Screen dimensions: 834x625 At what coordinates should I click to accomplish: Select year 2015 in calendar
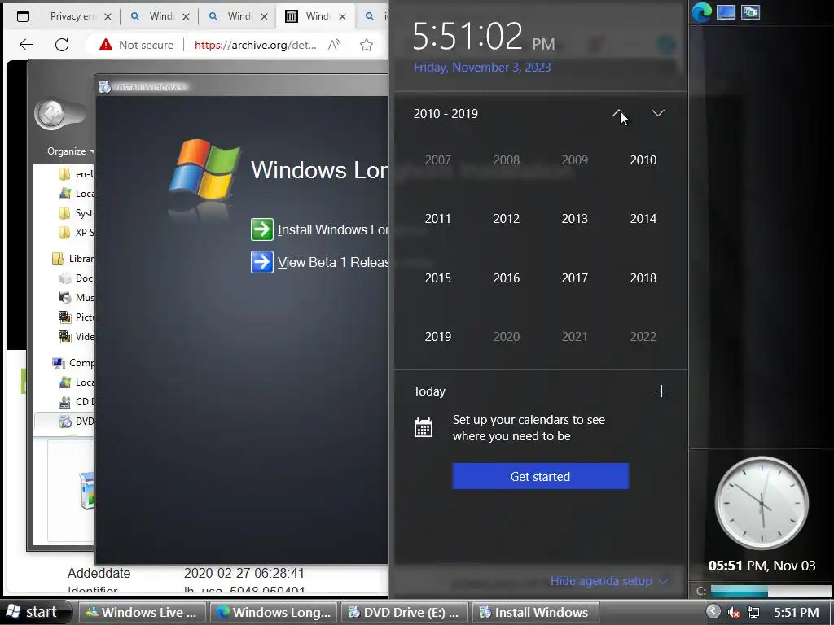437,278
